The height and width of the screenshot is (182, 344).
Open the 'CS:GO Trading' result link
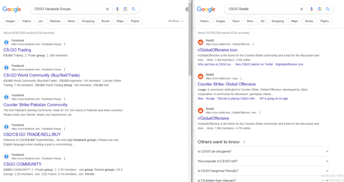coord(17,50)
